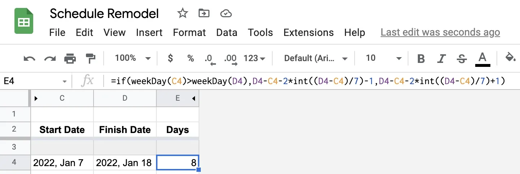Format the cell as currency

coord(170,58)
